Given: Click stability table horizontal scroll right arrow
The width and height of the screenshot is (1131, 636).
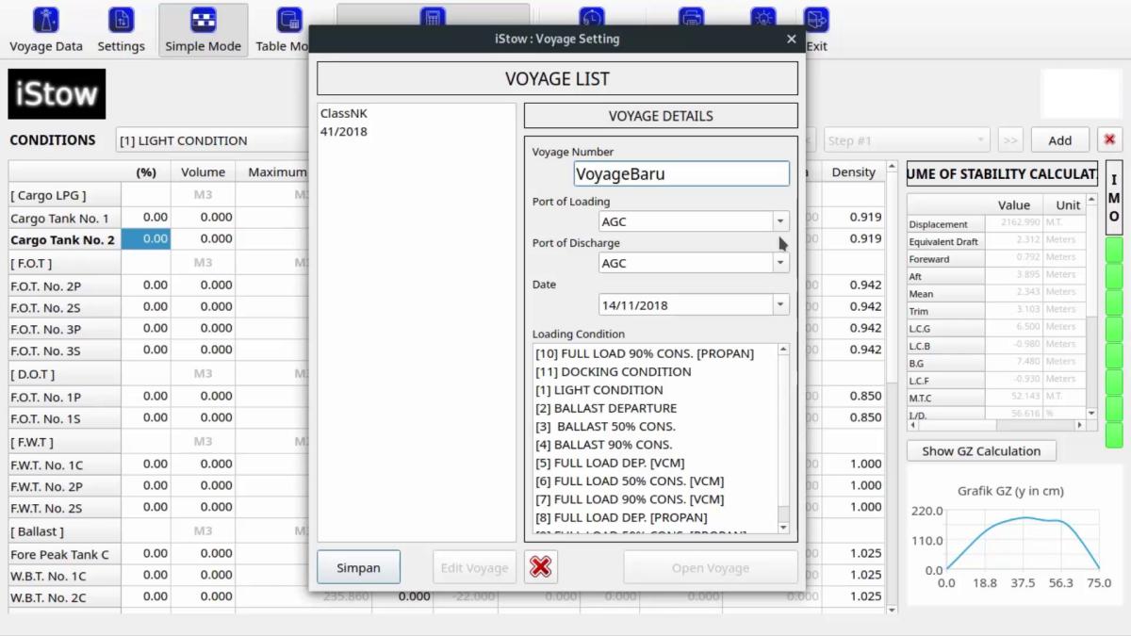Looking at the screenshot, I should [x=1079, y=425].
